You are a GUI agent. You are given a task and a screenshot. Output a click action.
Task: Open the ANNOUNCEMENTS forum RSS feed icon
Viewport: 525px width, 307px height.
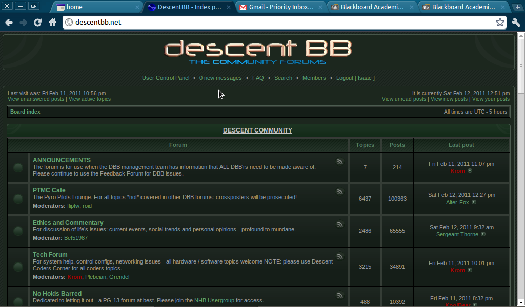click(340, 162)
